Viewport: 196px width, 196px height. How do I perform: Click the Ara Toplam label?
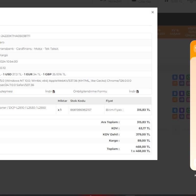pyautogui.click(x=110, y=122)
